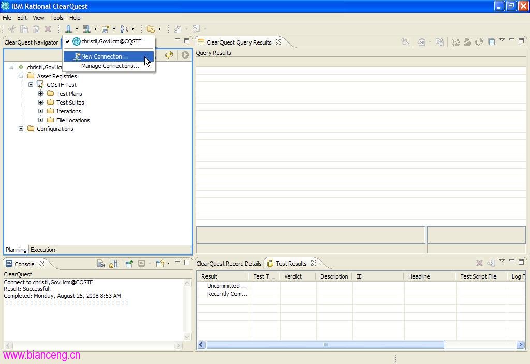Viewport: 530px width, 364px height.
Task: Choose Manage Connections... from the dropdown menu
Action: click(x=109, y=66)
